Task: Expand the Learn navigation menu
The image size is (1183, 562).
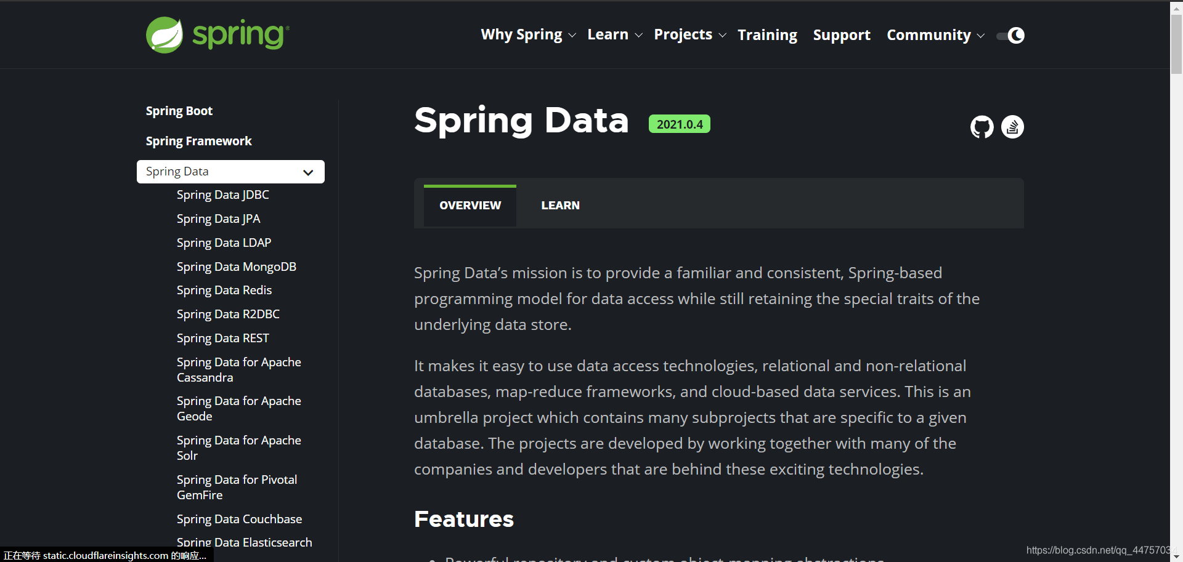Action: click(x=614, y=35)
